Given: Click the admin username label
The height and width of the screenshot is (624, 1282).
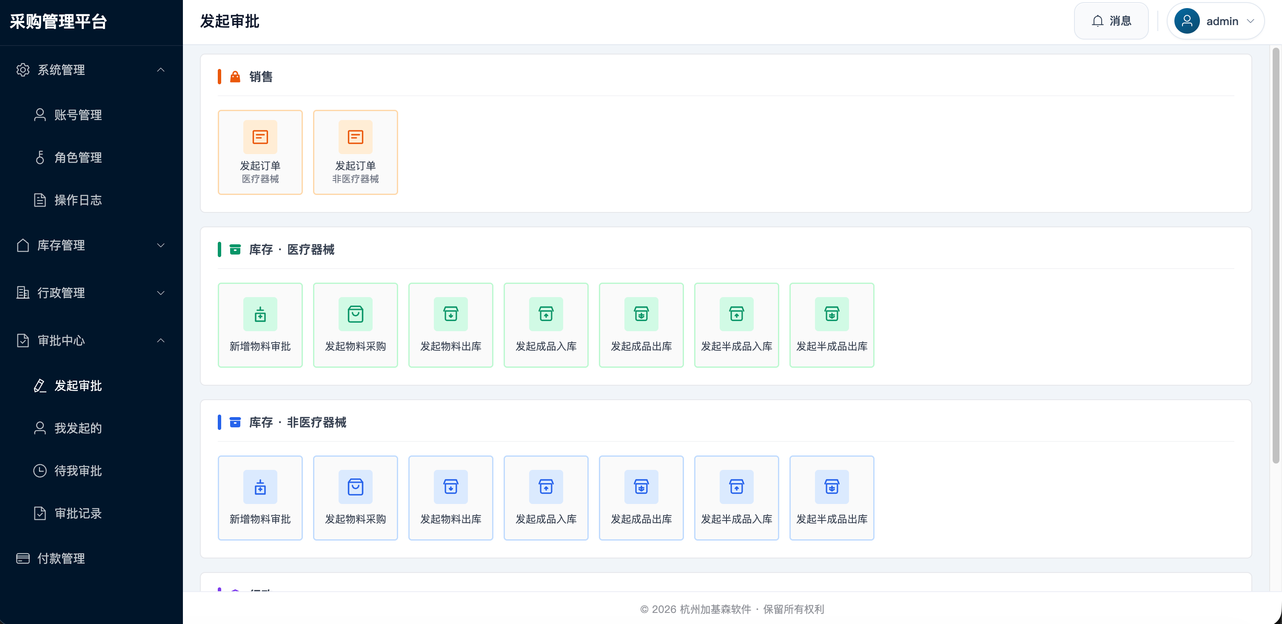Looking at the screenshot, I should point(1222,21).
